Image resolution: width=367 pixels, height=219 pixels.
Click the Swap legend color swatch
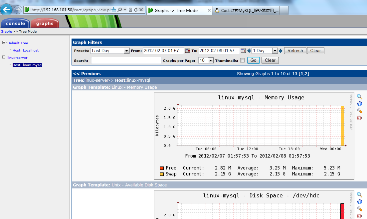tap(162, 174)
